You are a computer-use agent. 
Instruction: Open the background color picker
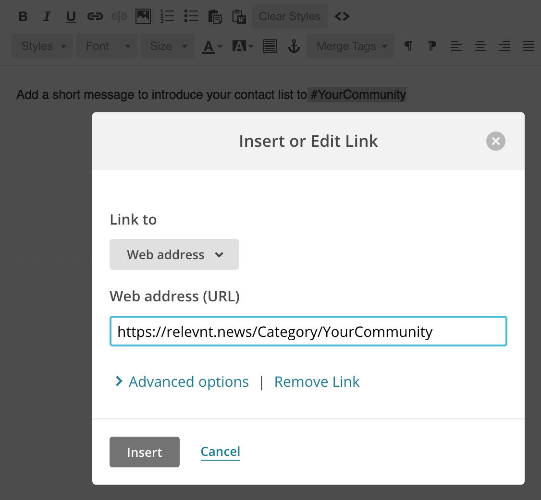pos(243,46)
